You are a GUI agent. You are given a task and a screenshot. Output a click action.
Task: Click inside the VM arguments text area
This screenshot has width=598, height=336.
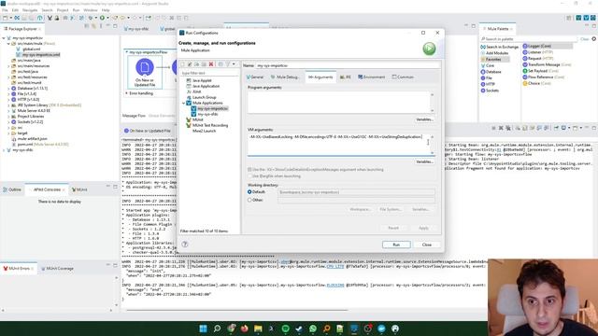pos(339,144)
